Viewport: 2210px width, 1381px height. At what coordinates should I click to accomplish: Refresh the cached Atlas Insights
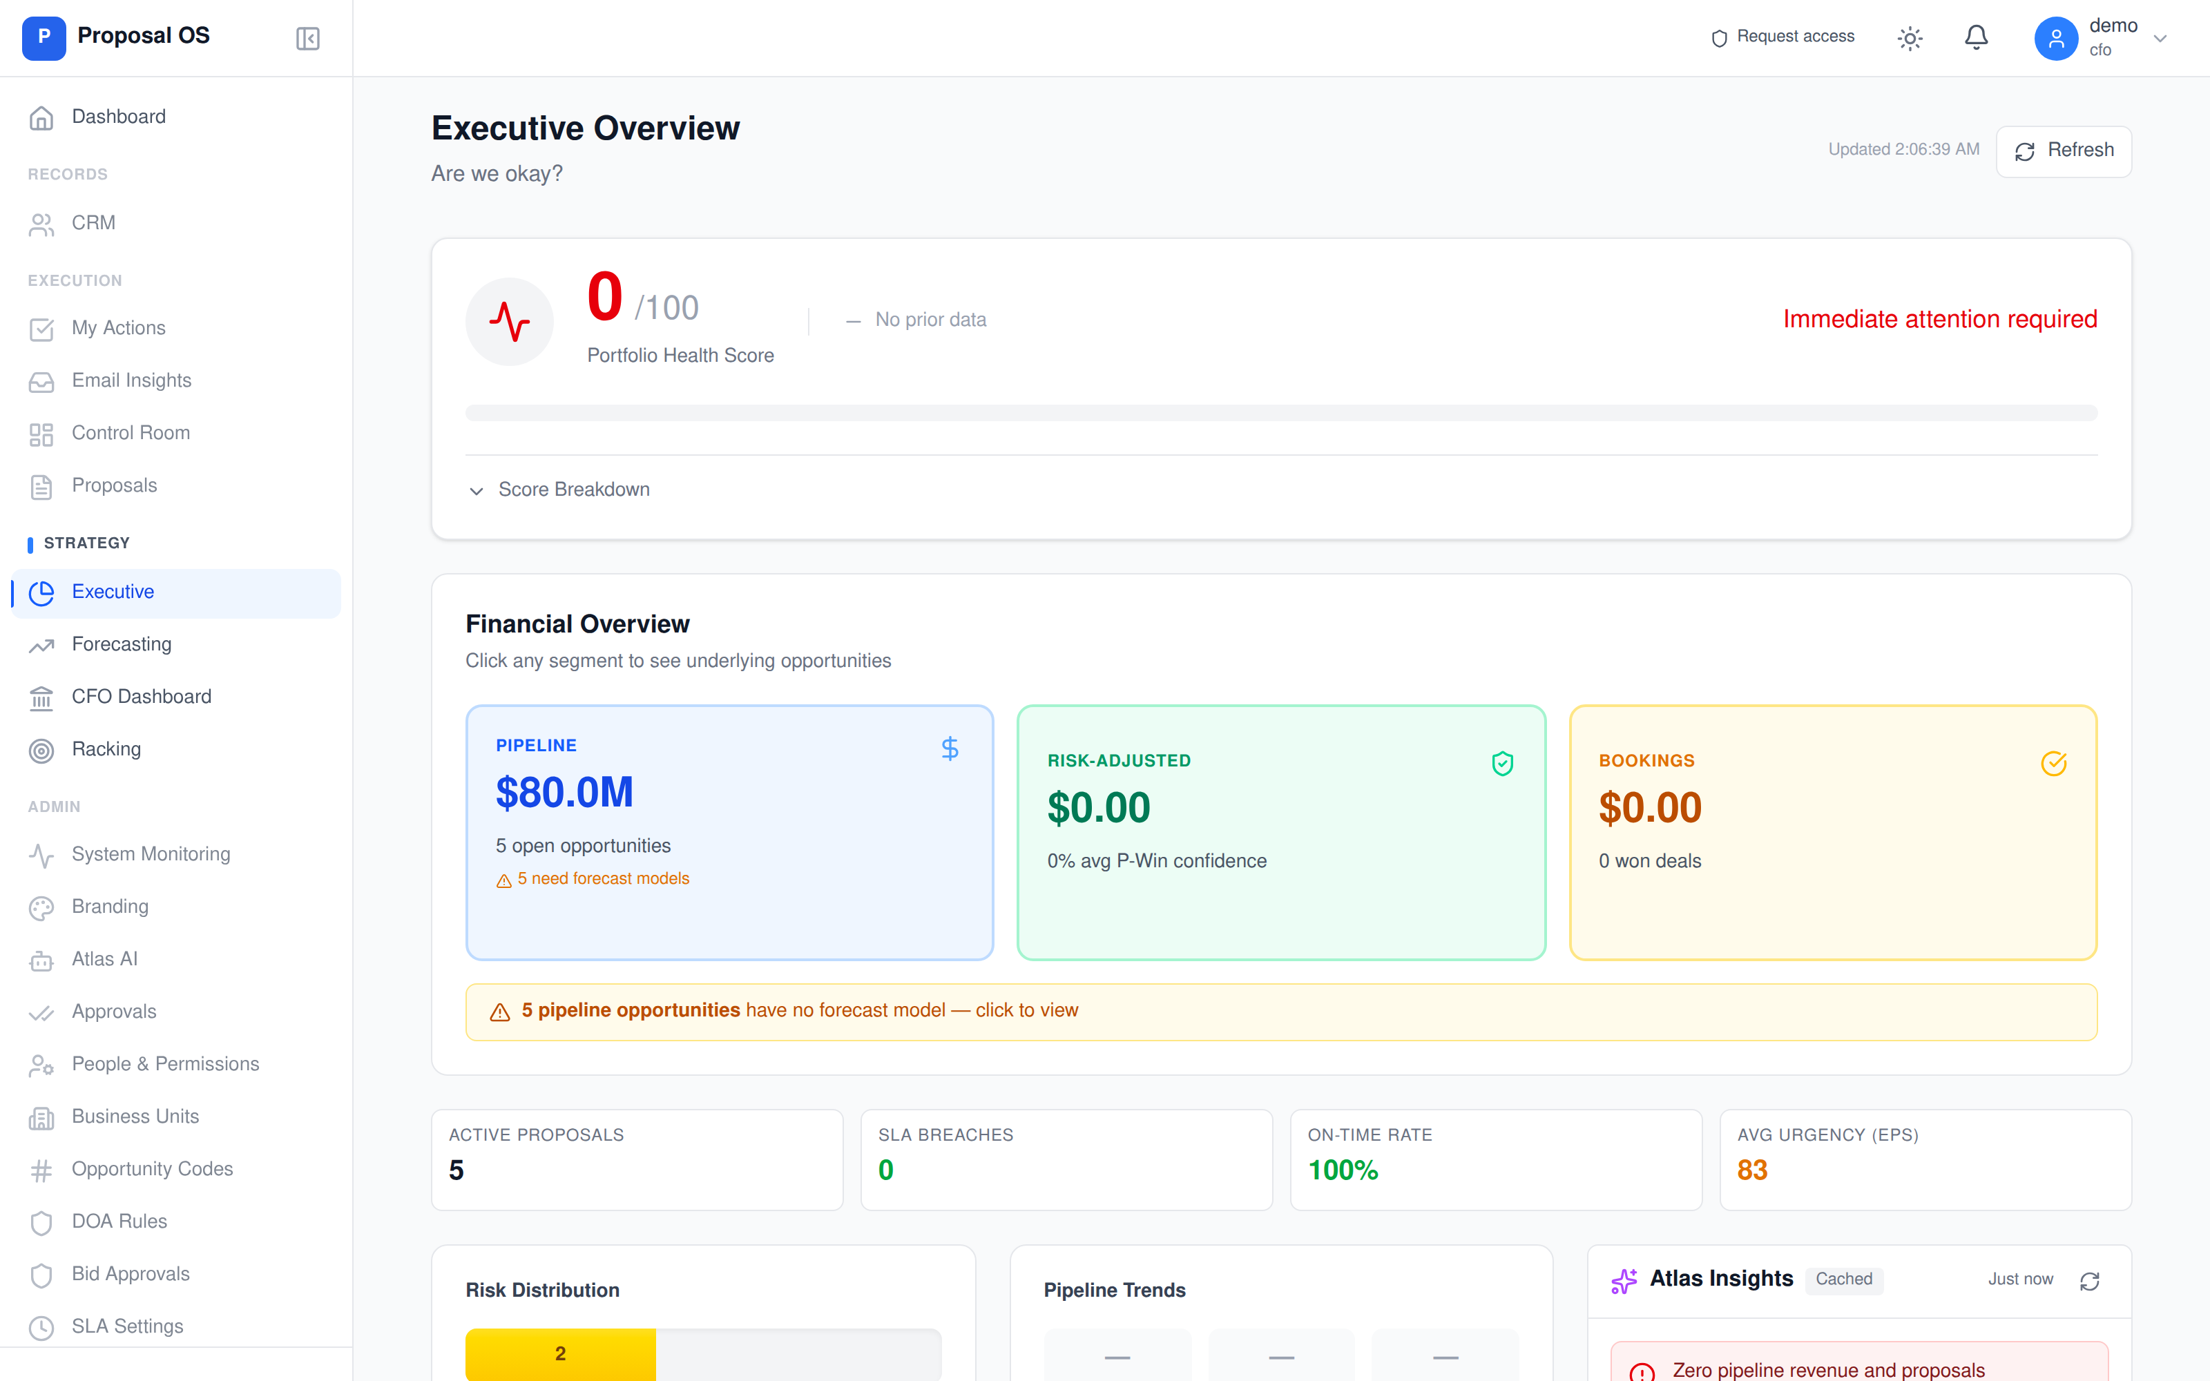click(x=2091, y=1280)
